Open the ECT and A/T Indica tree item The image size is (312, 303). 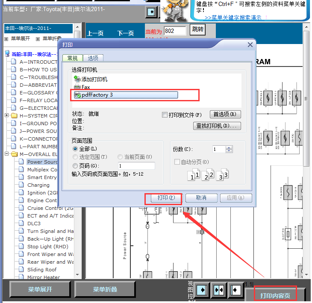click(50, 216)
